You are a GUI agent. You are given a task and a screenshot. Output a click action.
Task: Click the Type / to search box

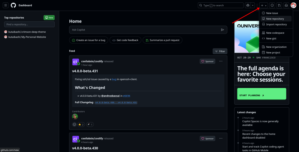(221, 5)
